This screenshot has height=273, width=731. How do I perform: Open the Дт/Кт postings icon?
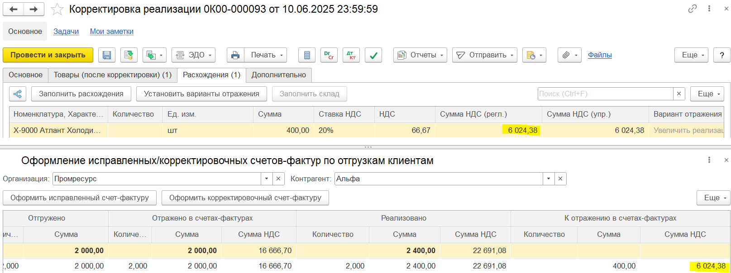351,55
